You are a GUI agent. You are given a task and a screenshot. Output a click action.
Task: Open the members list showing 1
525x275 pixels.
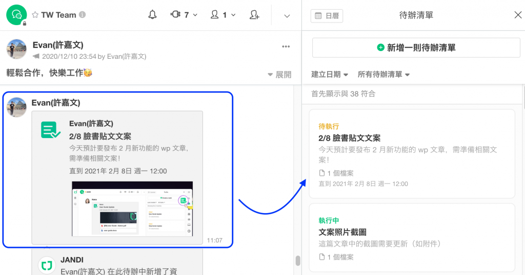[223, 15]
